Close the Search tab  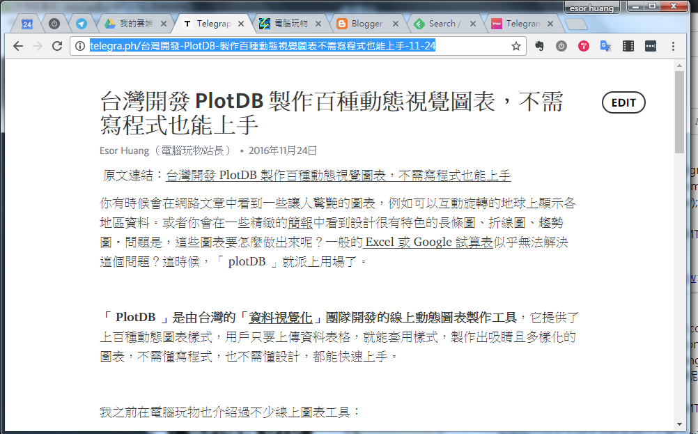[473, 24]
